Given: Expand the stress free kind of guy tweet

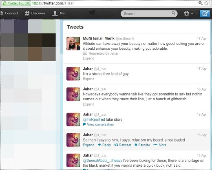Looking at the screenshot, I should [88, 79].
